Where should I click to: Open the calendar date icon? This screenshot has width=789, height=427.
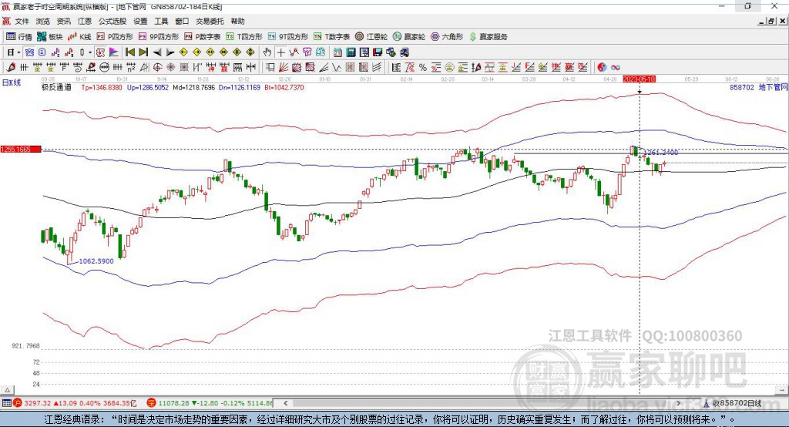(x=337, y=52)
